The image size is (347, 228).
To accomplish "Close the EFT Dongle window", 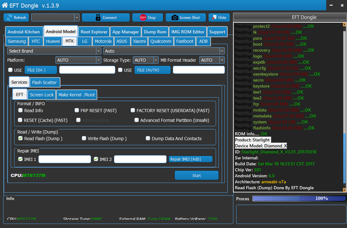I will [x=342, y=5].
